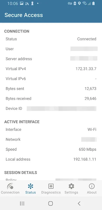Viewport: 102px width, 210px height.
Task: Tap the Android home button
Action: click(x=51, y=203)
